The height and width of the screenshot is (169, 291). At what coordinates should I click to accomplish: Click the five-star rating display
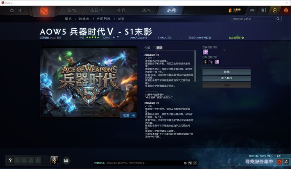[x=93, y=37]
